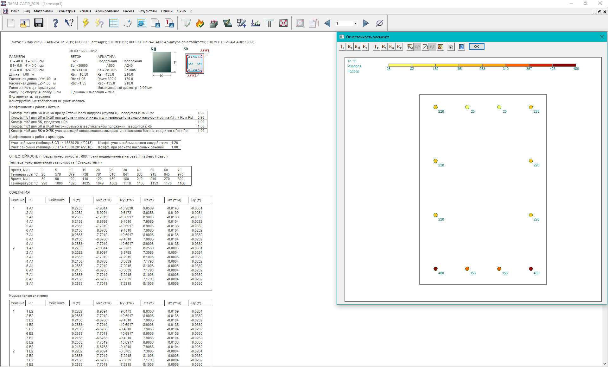This screenshot has width=608, height=367.
Task: Go to next element with right arrow
Action: tap(366, 23)
